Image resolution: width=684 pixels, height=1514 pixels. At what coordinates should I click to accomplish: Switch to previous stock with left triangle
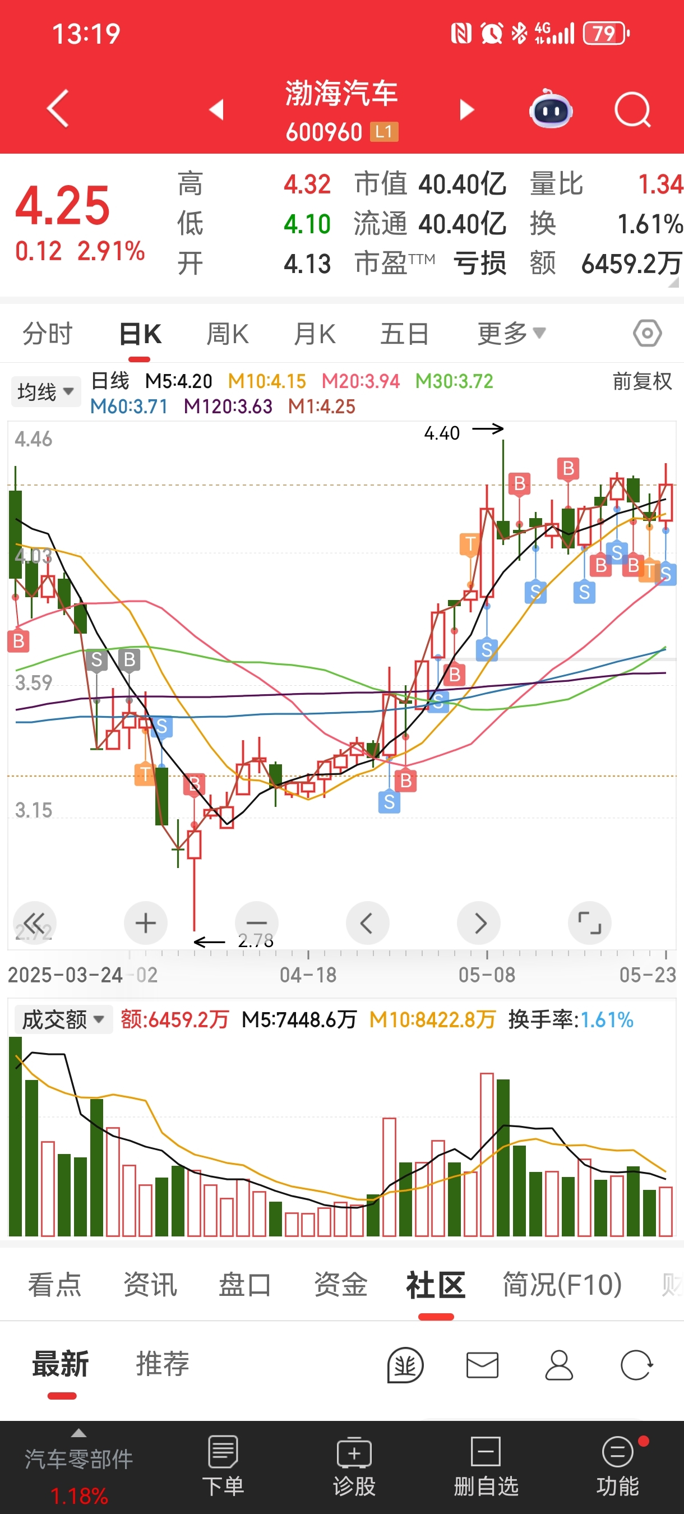pyautogui.click(x=217, y=109)
